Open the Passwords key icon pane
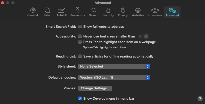The width and height of the screenshot is (205, 104). click(78, 12)
